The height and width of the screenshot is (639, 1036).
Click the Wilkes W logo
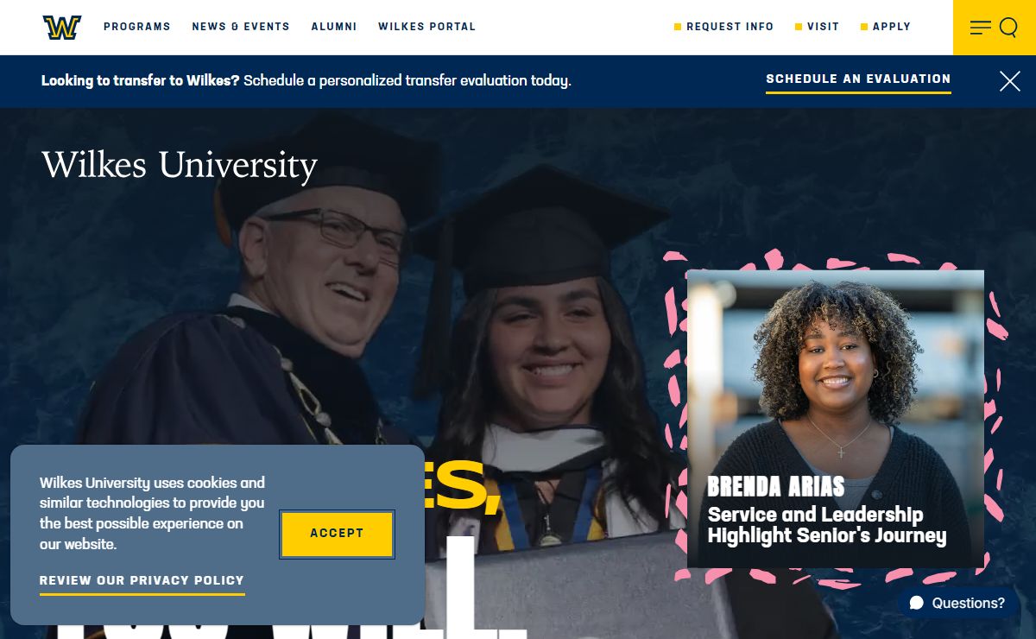[62, 28]
